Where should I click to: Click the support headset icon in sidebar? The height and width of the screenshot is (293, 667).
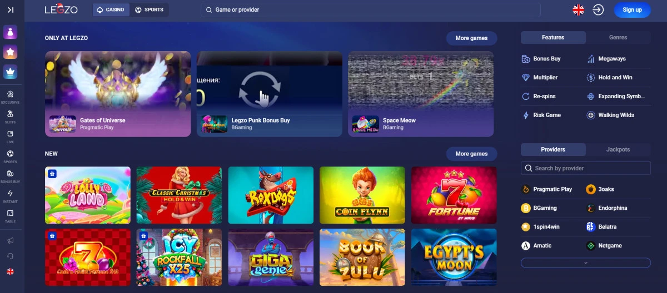(x=10, y=256)
